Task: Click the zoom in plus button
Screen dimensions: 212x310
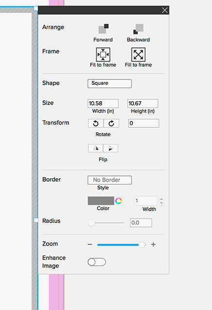Action: click(x=153, y=245)
